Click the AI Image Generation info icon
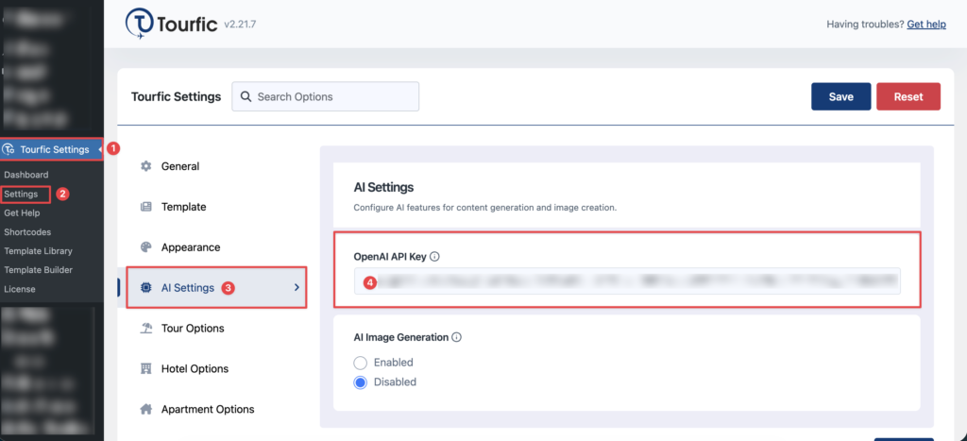Viewport: 967px width, 441px height. [456, 337]
